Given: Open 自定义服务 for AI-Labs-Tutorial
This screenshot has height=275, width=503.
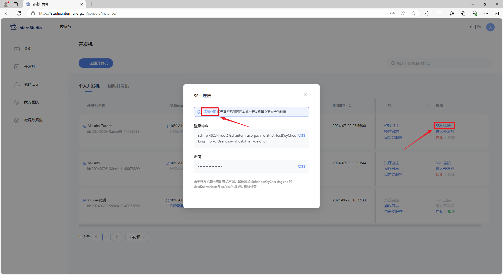Looking at the screenshot, I should click(393, 137).
